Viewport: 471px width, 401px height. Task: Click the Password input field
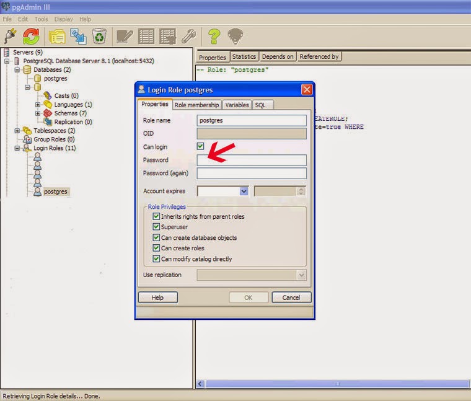tap(252, 160)
